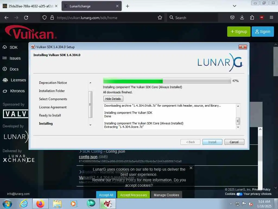Screen dimensions: 278x209
Task: Click the Action Center flag tray icon
Action: click(x=244, y=204)
